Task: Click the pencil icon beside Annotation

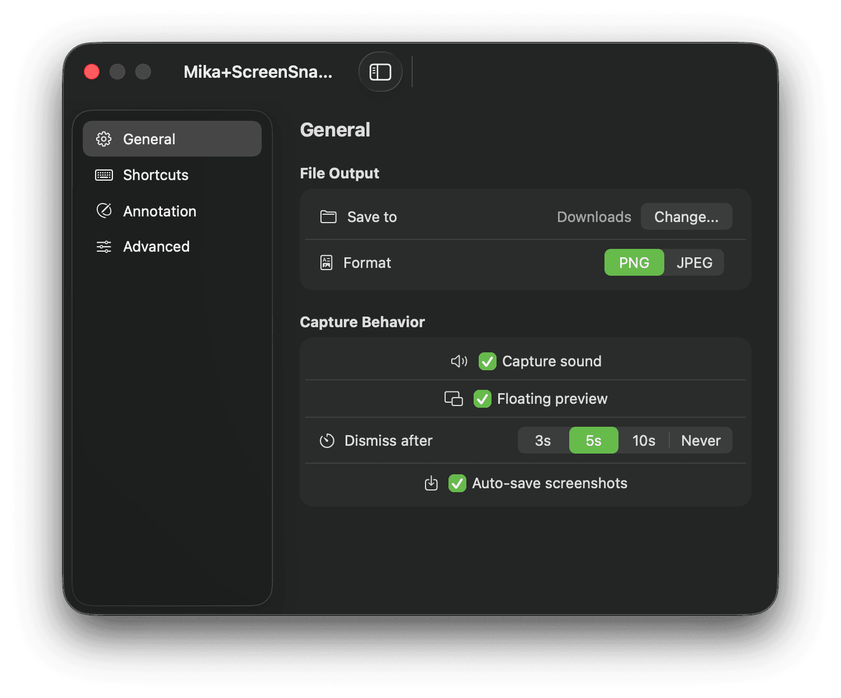Action: point(104,211)
